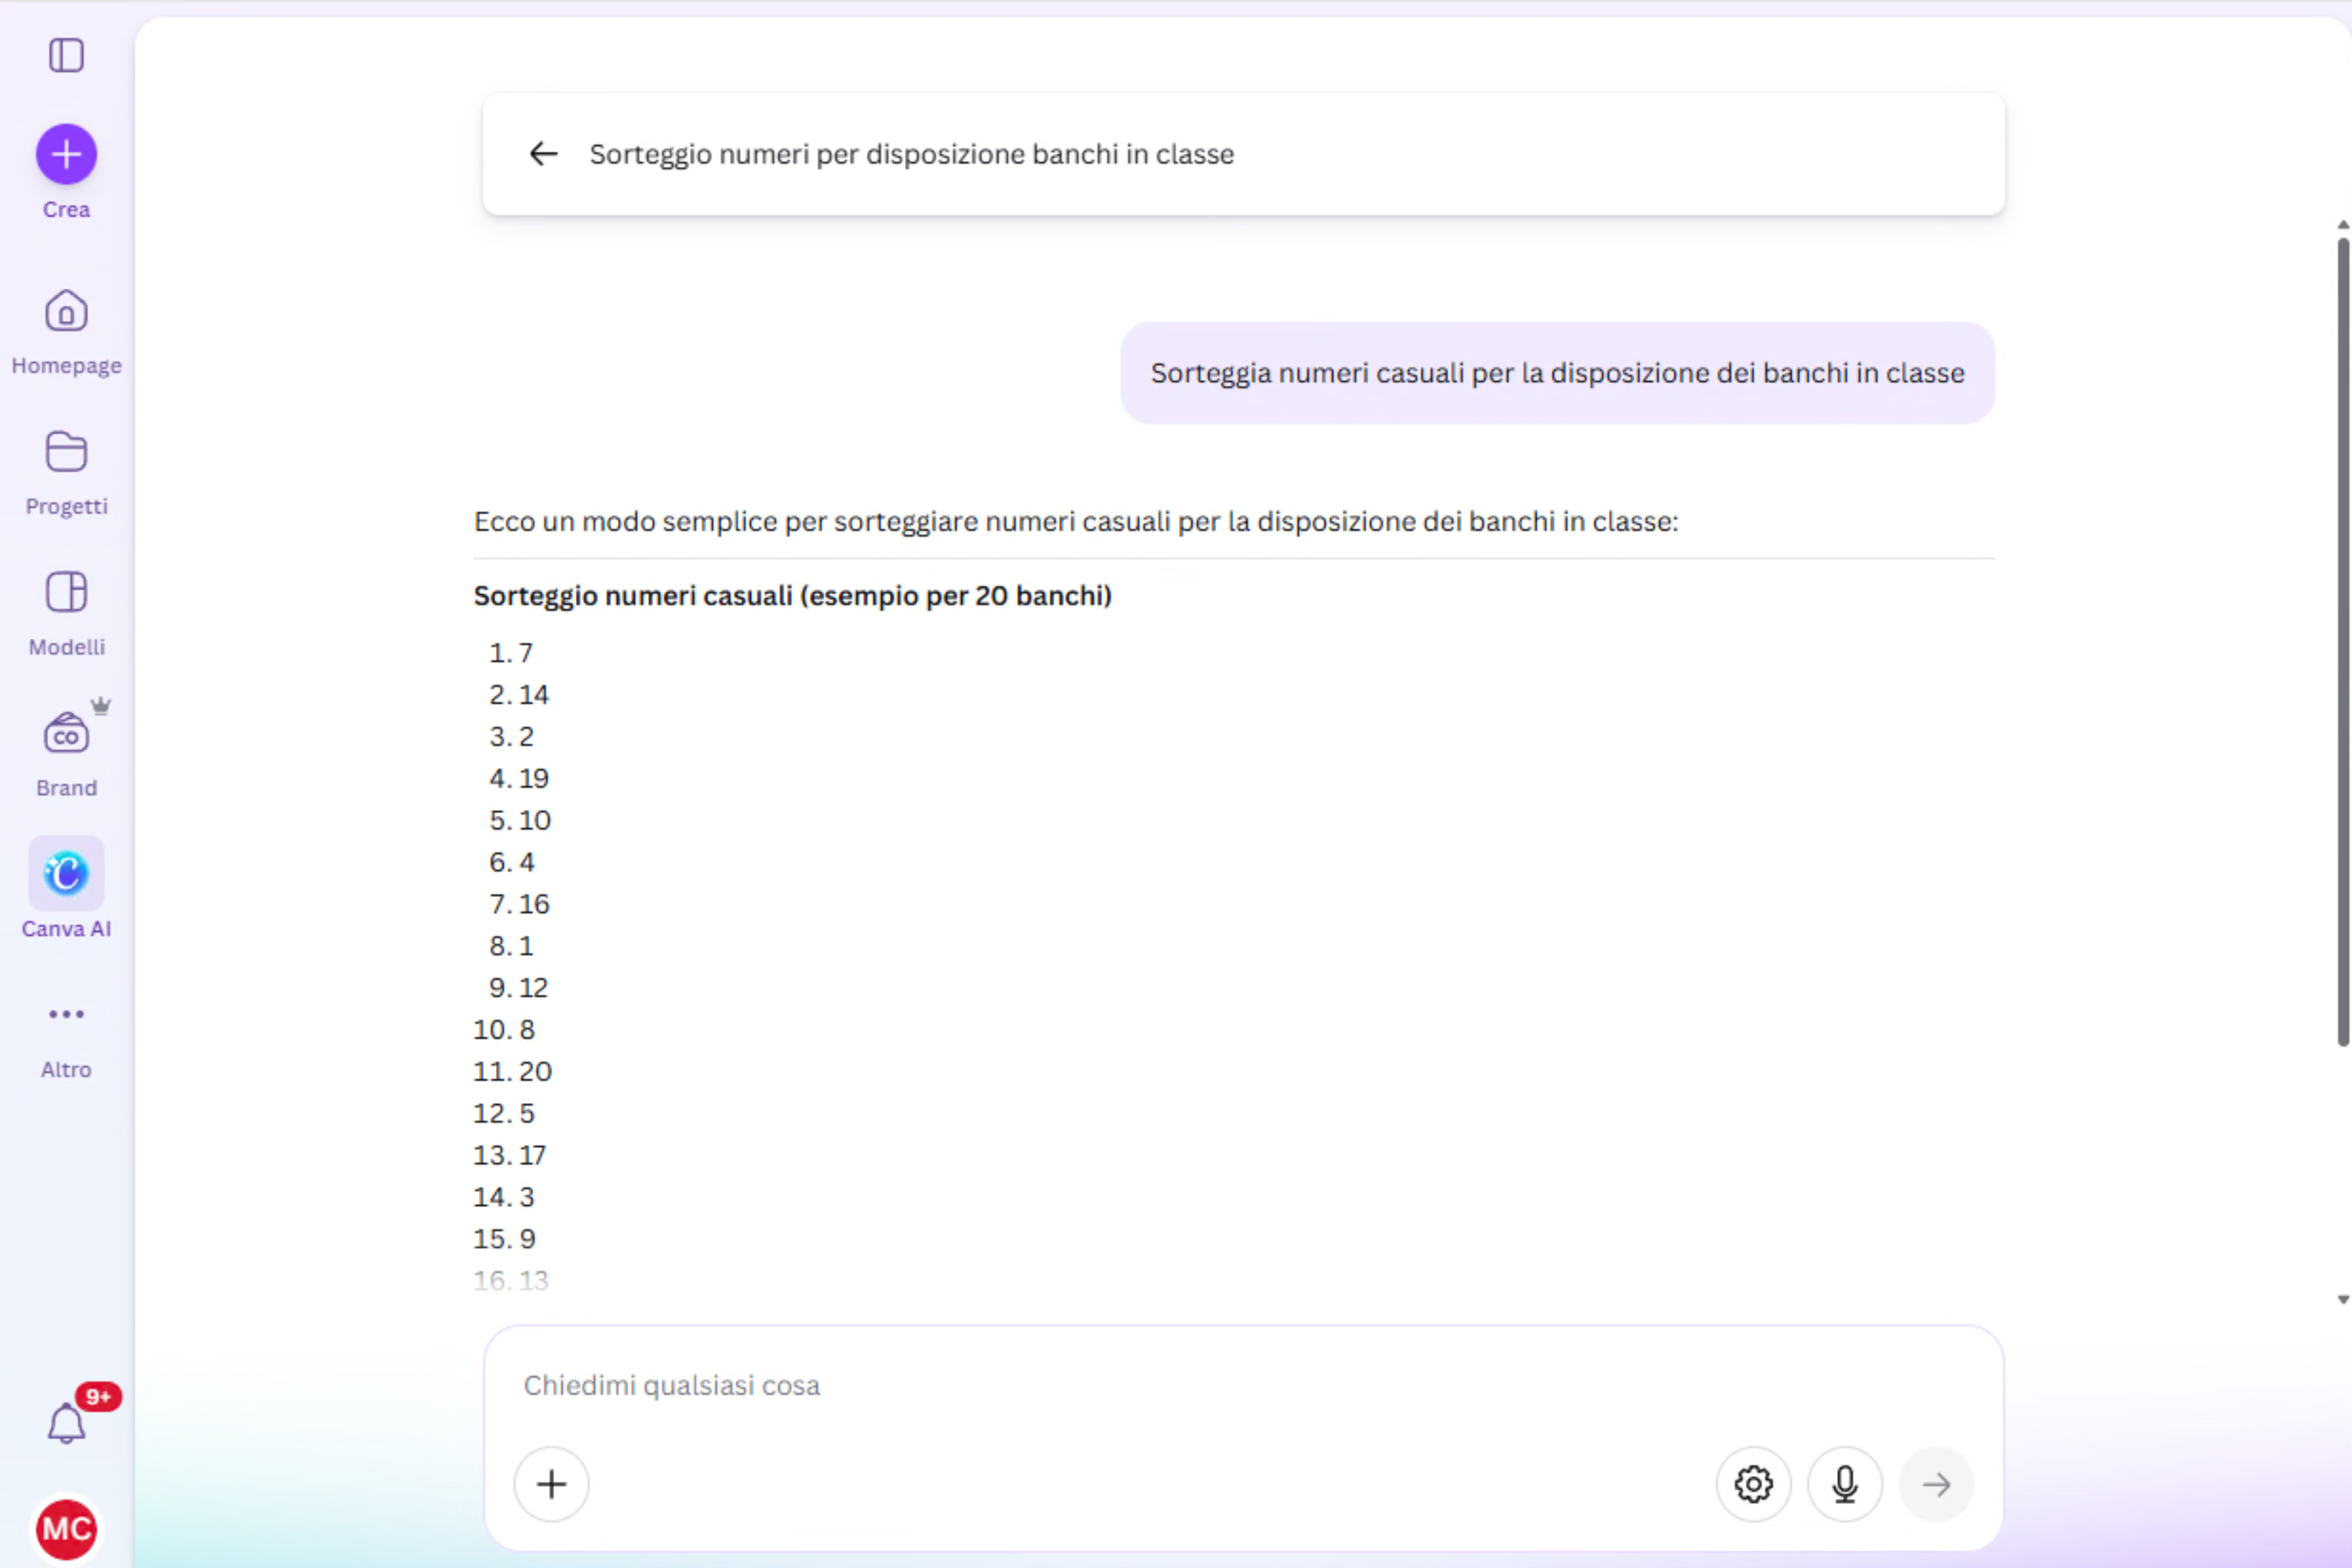Viewport: 2352px width, 1568px height.
Task: Open MC account avatar
Action: tap(66, 1529)
